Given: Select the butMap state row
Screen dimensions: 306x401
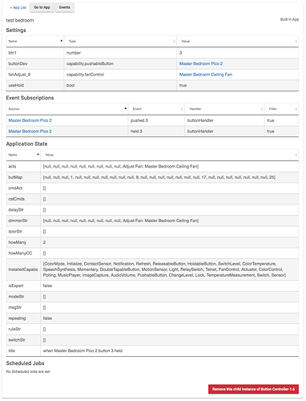Looking at the screenshot, I should click(152, 177).
